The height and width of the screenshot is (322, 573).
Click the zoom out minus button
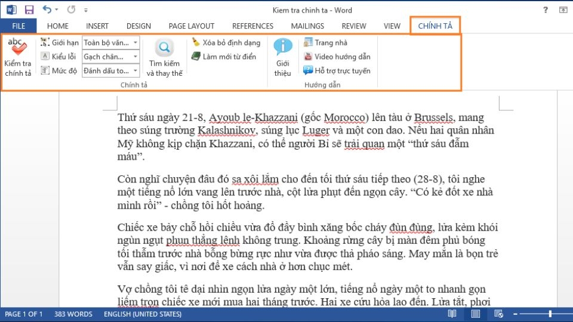515,314
